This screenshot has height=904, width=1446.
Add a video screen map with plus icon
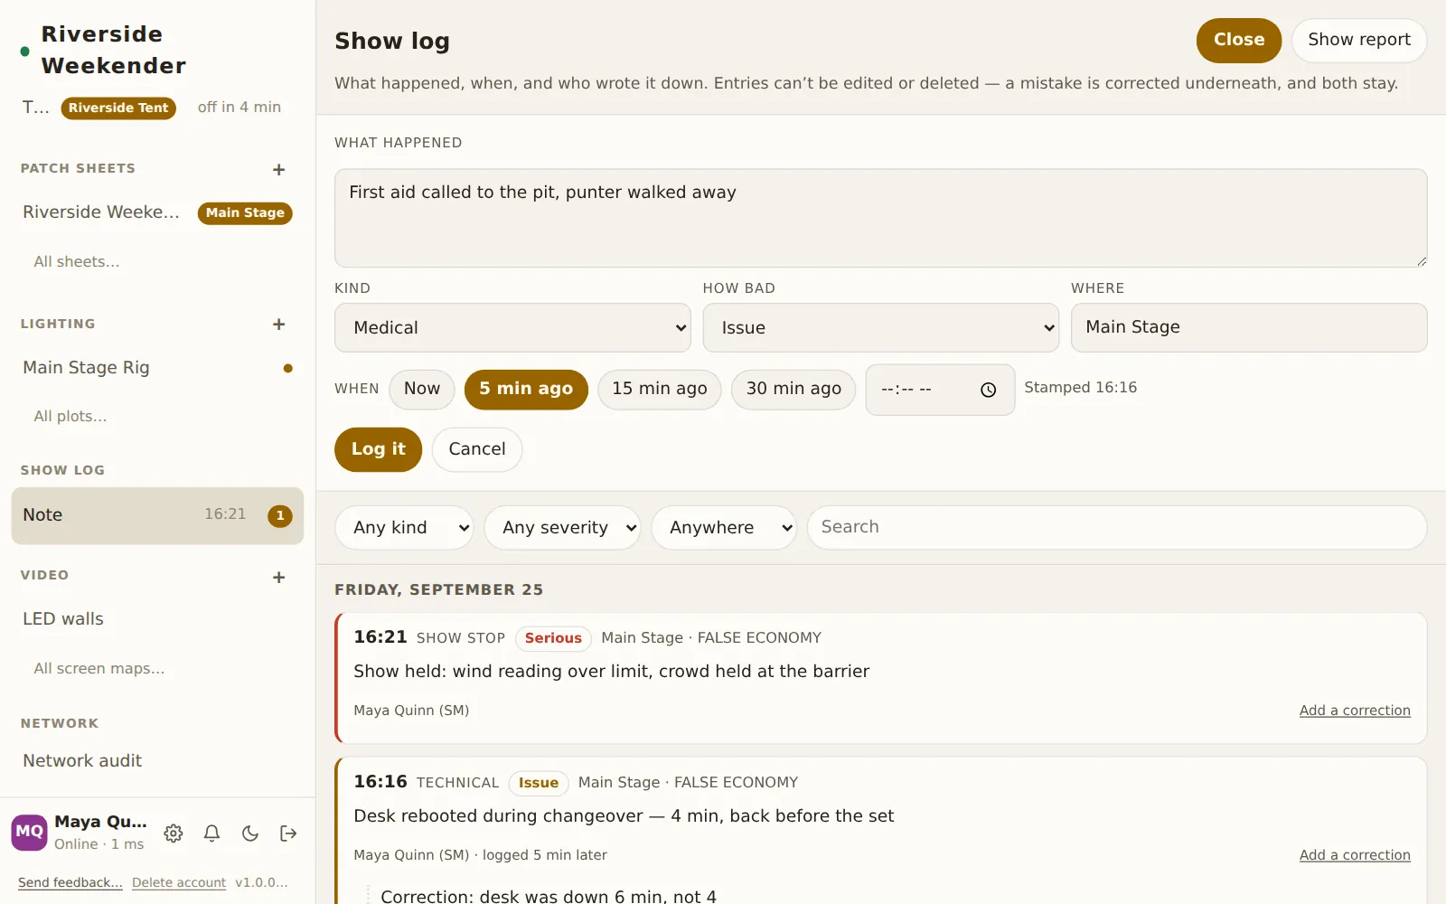[278, 577]
